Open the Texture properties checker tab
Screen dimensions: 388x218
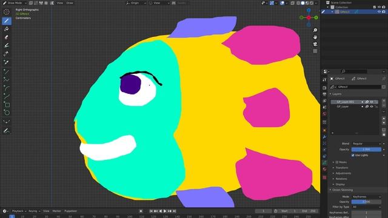[324, 177]
